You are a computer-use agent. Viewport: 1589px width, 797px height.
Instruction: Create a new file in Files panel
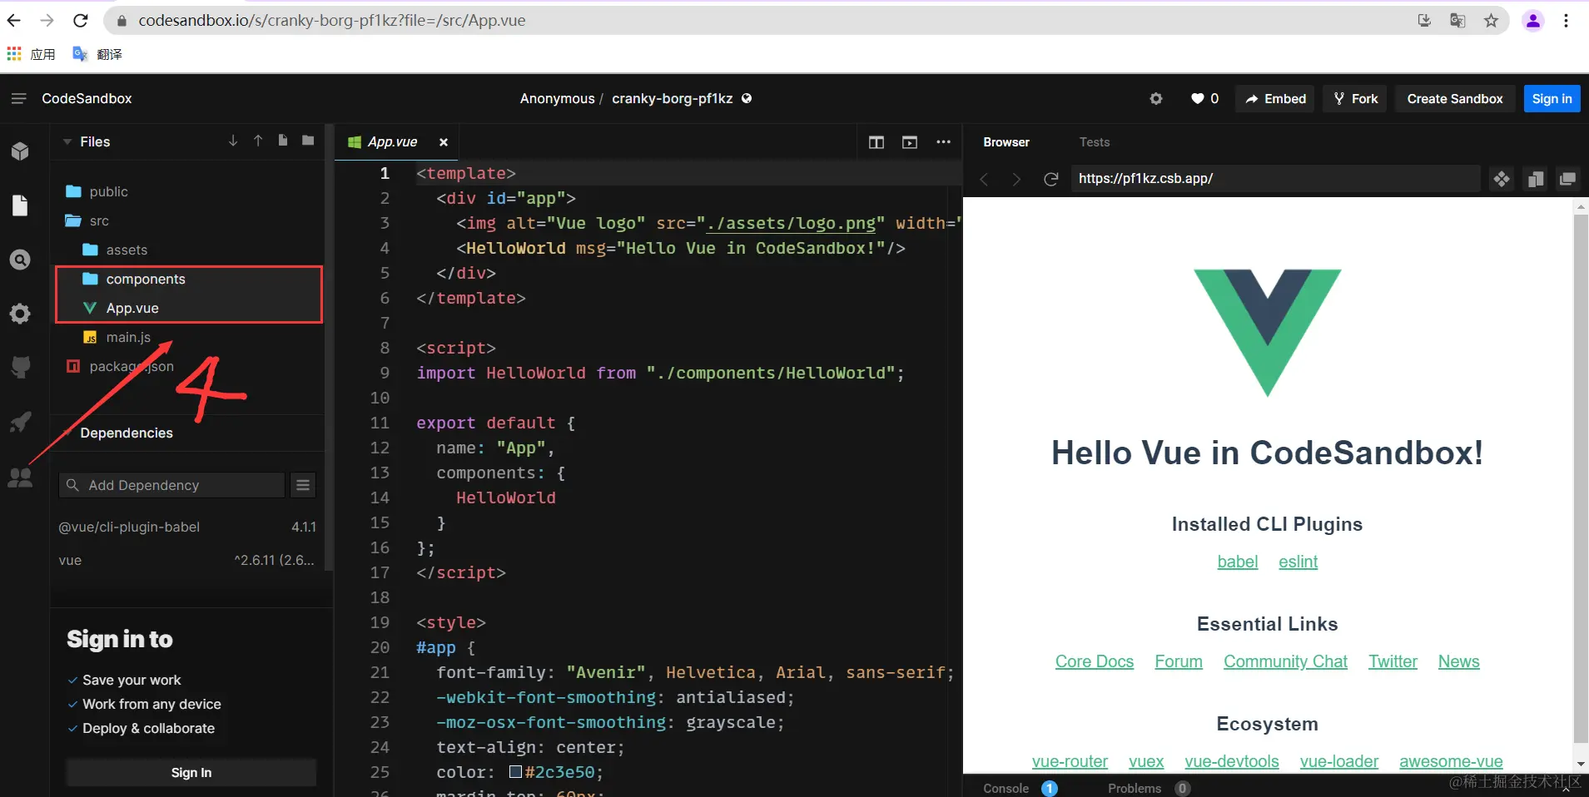283,141
